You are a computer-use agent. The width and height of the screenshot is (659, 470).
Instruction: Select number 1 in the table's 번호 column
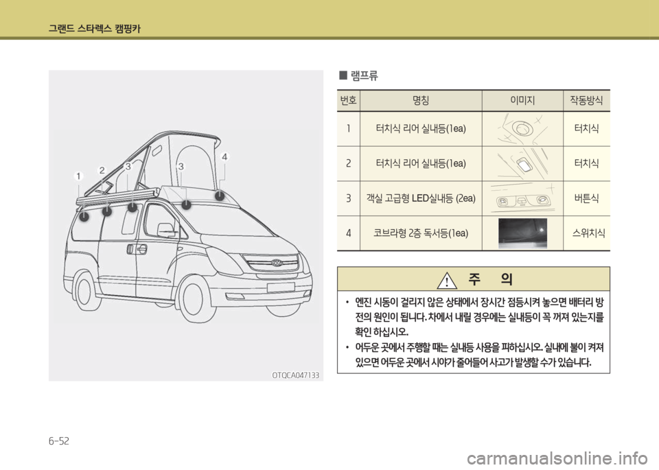point(348,128)
